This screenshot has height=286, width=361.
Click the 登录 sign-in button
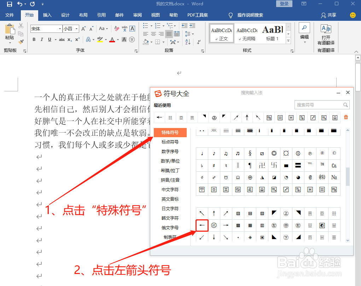284,4
